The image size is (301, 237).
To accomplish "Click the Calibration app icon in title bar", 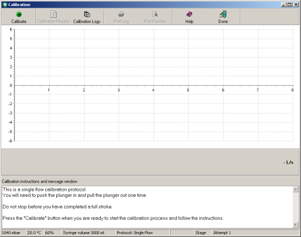I will click(5, 4).
